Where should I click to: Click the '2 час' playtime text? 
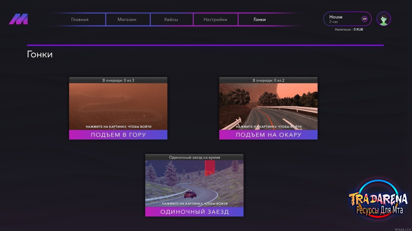coord(333,22)
